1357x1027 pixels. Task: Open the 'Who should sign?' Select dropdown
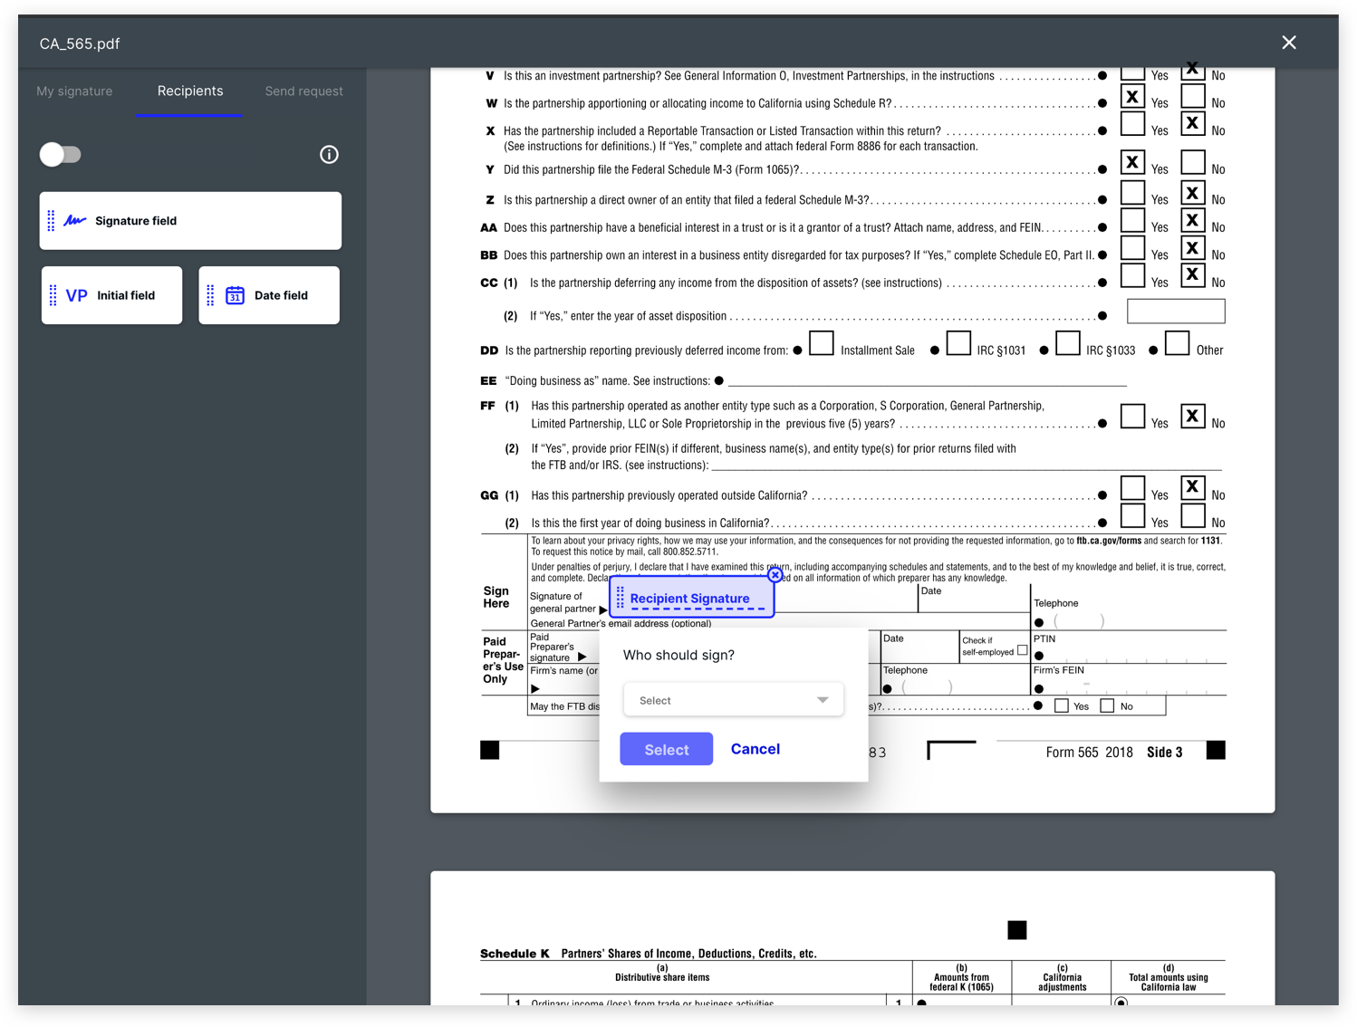(733, 700)
